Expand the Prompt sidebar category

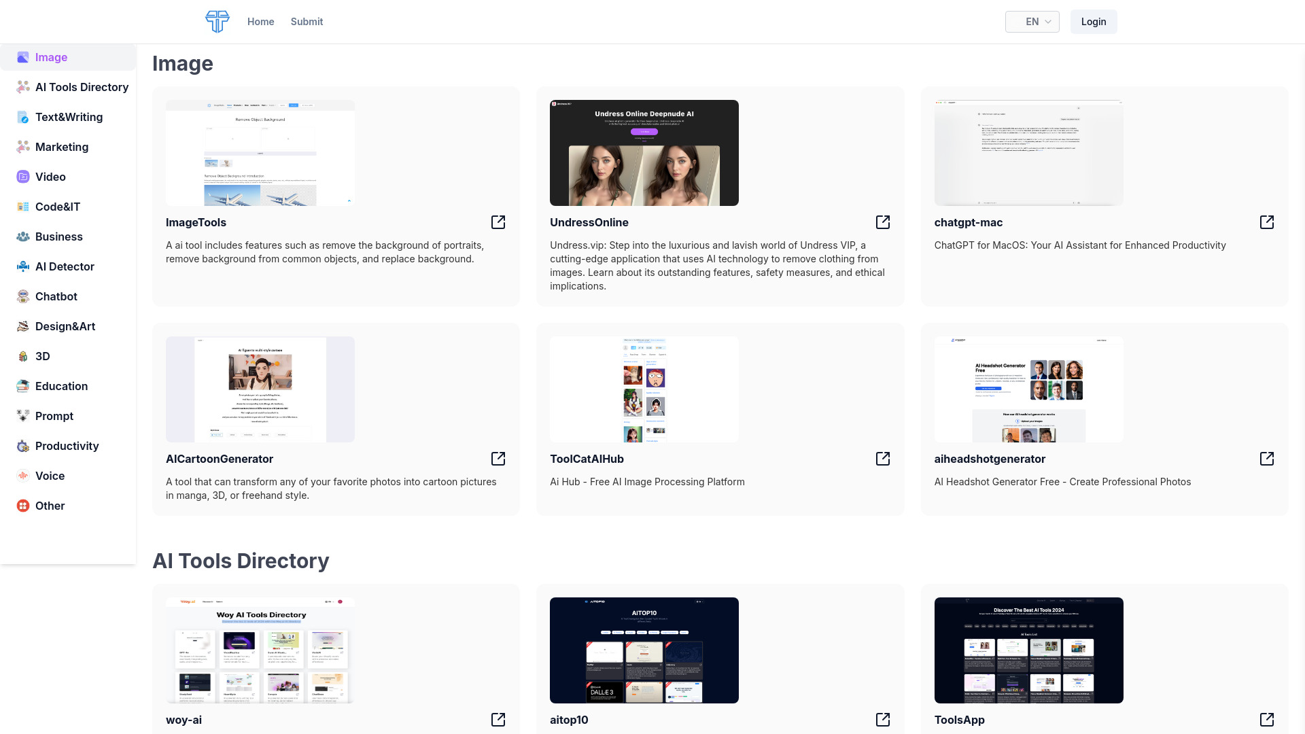tap(54, 416)
